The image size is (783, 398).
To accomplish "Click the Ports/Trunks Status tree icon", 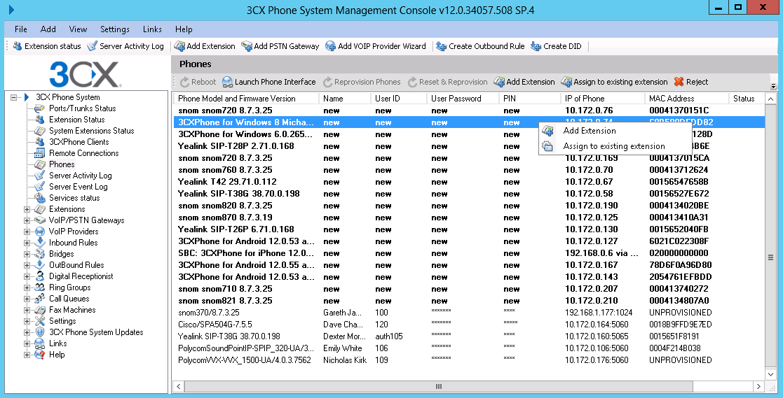I will click(40, 108).
